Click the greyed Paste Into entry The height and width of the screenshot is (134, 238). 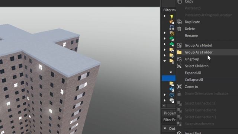pos(193,8)
